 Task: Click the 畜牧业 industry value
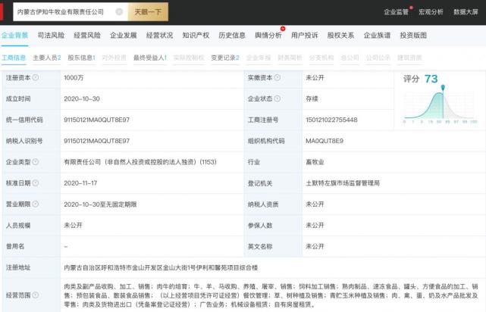pyautogui.click(x=315, y=162)
